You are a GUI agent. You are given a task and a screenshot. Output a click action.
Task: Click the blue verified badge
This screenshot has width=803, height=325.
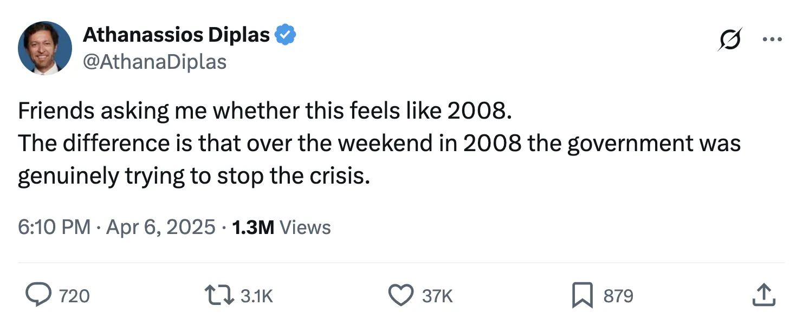pyautogui.click(x=285, y=35)
